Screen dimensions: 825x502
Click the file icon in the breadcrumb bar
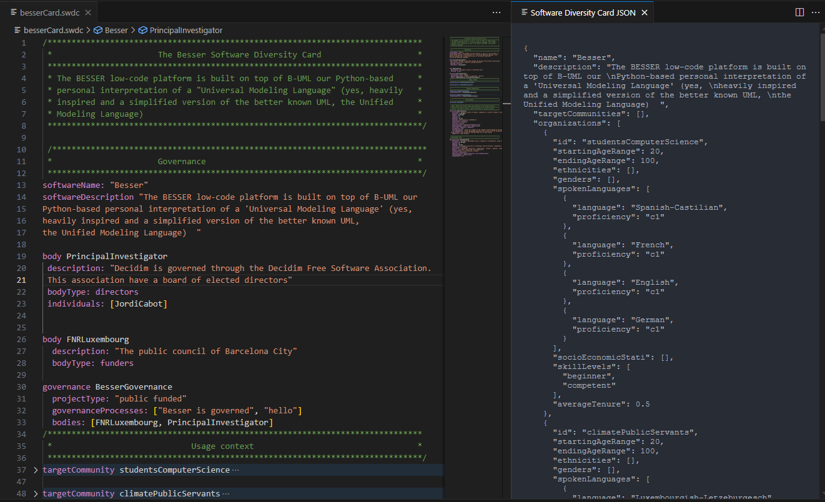(x=17, y=30)
